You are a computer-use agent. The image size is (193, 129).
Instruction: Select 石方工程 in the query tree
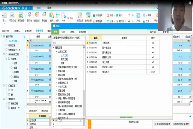point(64,59)
